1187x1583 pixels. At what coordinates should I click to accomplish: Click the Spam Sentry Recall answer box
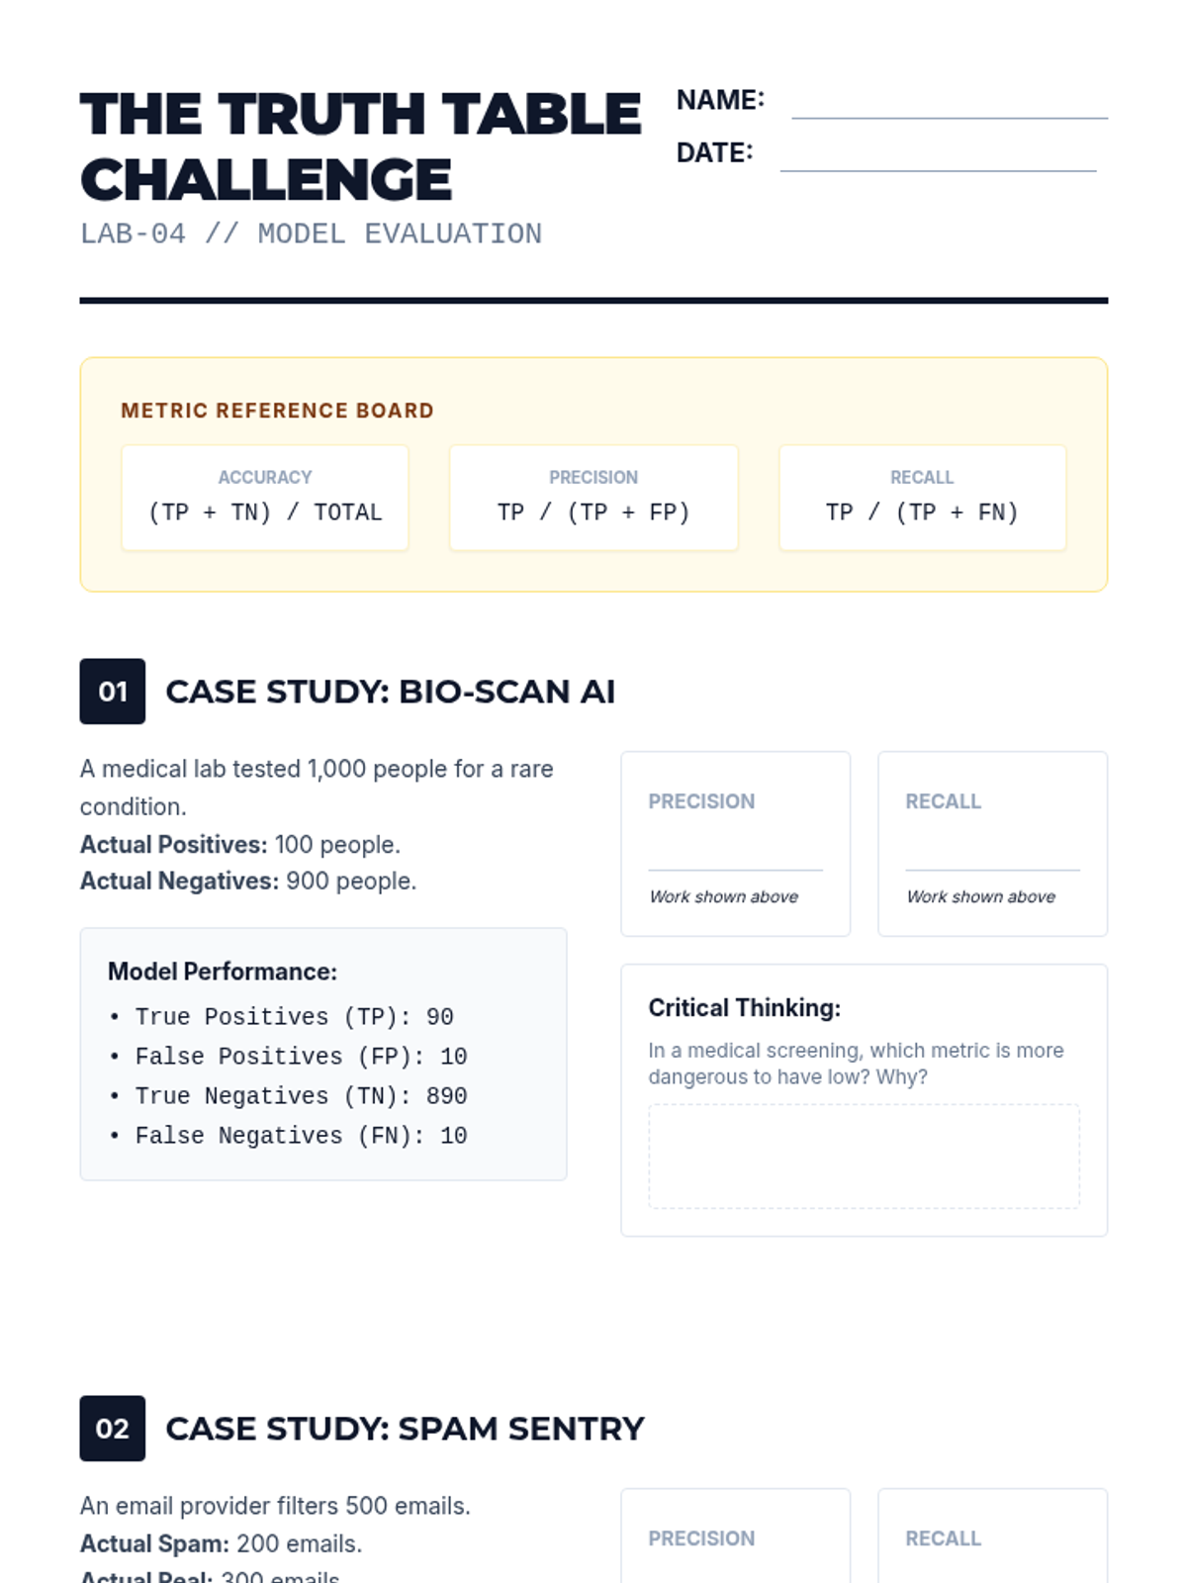(993, 1536)
